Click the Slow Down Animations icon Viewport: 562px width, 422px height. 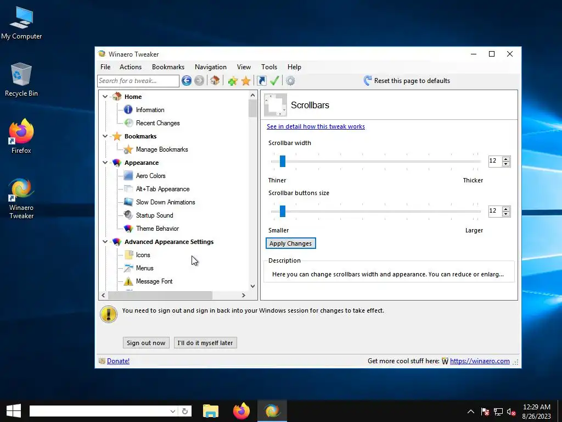pyautogui.click(x=128, y=202)
